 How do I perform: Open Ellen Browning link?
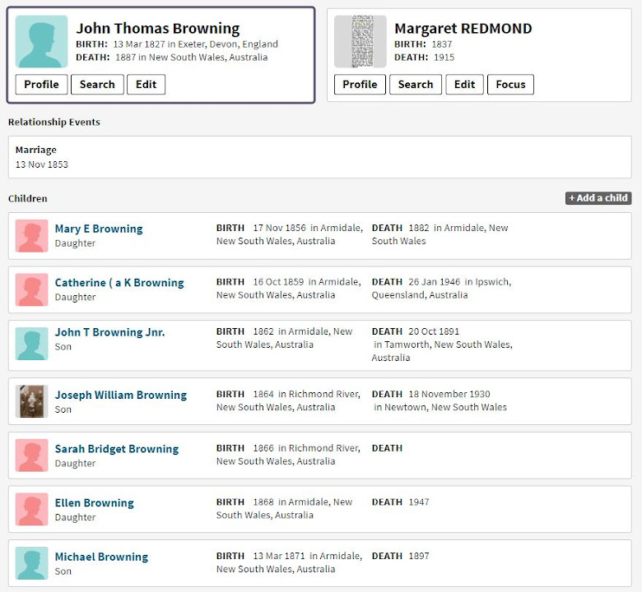(94, 503)
